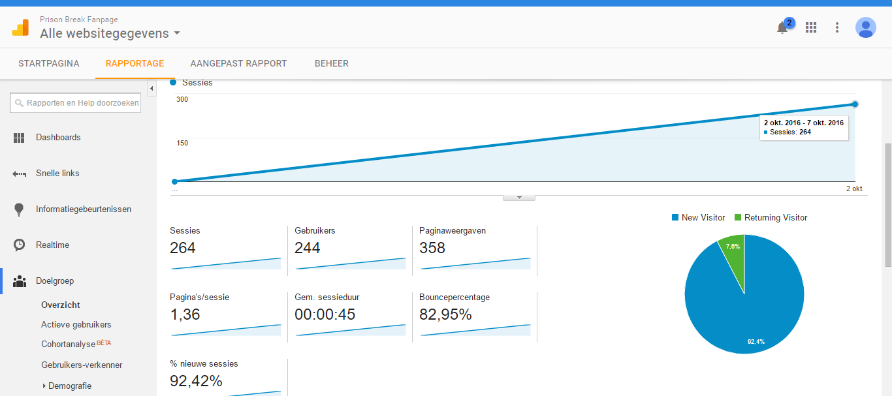Click the Bouncepercentage sparkline thumbnail
This screenshot has width=892, height=396.
tap(475, 330)
